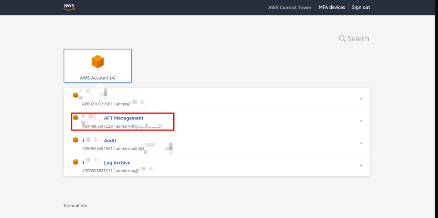Screen dimensions: 438x218
Task: Select the AWS Account (4) tile label
Action: click(x=98, y=78)
